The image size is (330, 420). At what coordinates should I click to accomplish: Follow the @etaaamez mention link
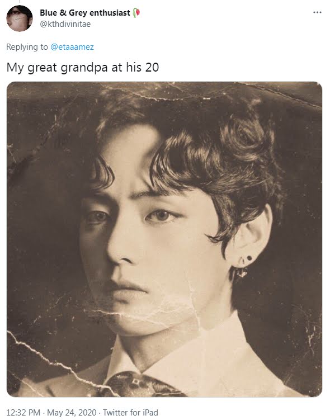72,47
